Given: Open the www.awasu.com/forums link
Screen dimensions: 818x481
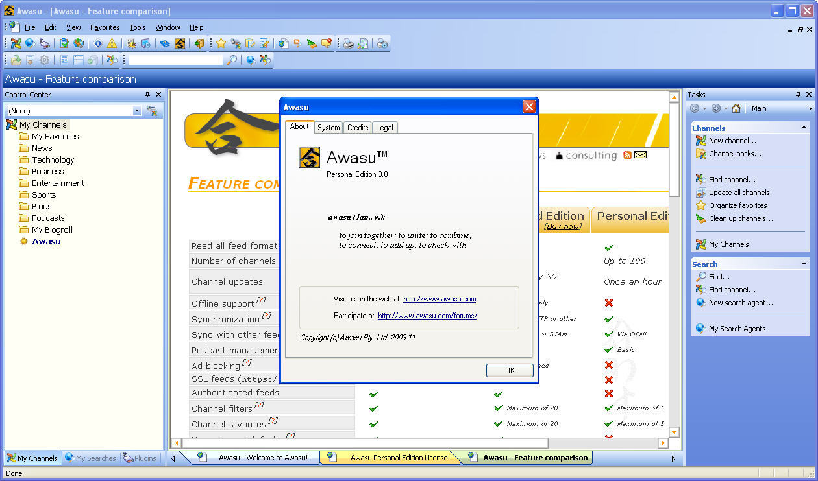Looking at the screenshot, I should pos(427,316).
